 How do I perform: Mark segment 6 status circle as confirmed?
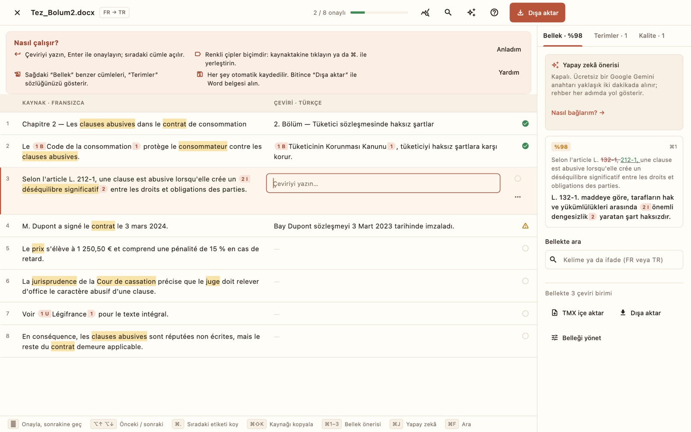click(525, 281)
